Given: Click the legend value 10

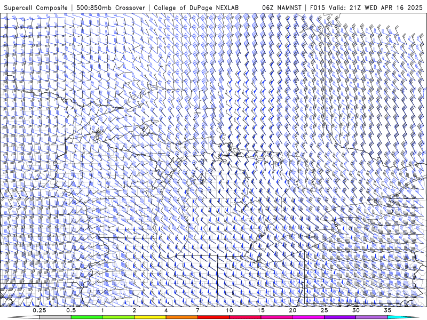Looking at the screenshot, I should pos(230,310).
